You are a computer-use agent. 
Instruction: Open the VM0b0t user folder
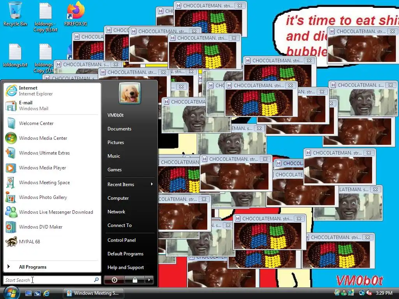(130, 115)
